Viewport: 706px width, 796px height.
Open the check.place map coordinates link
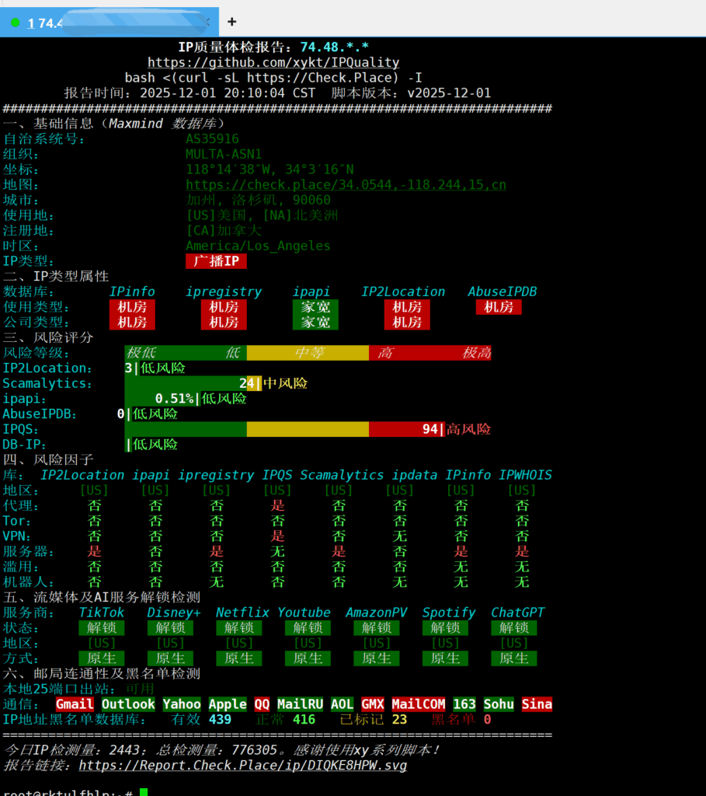tap(346, 185)
